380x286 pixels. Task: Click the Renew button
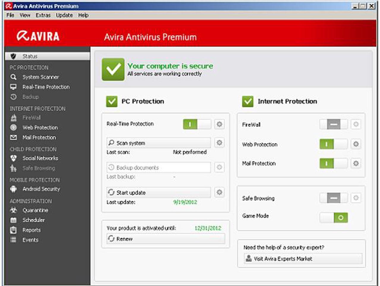166,239
